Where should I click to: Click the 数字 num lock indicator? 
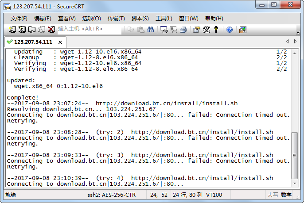coord(286,195)
